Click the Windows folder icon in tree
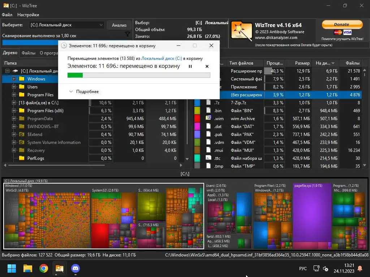 (22, 79)
